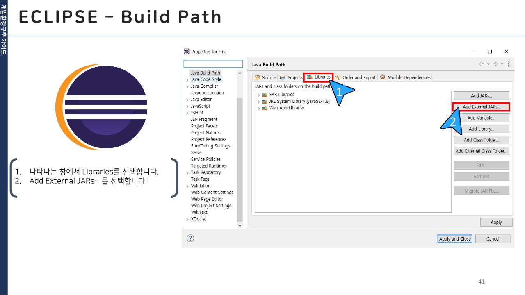Click the JRE System Library icon
The image size is (525, 295).
pos(265,101)
